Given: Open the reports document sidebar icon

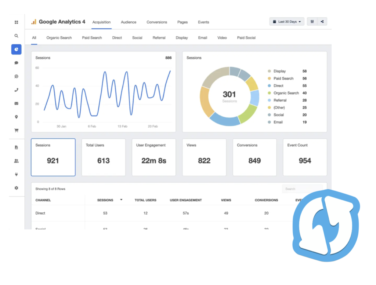Looking at the screenshot, I should 16,147.
